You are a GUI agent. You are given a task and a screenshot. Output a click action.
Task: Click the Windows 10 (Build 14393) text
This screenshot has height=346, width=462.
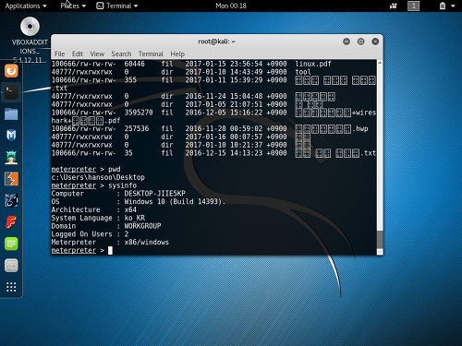(175, 202)
